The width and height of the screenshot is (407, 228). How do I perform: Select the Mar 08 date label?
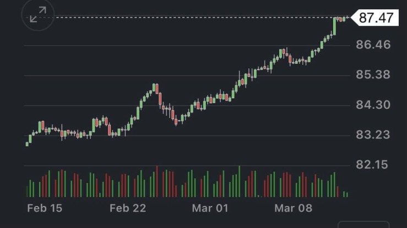293,208
